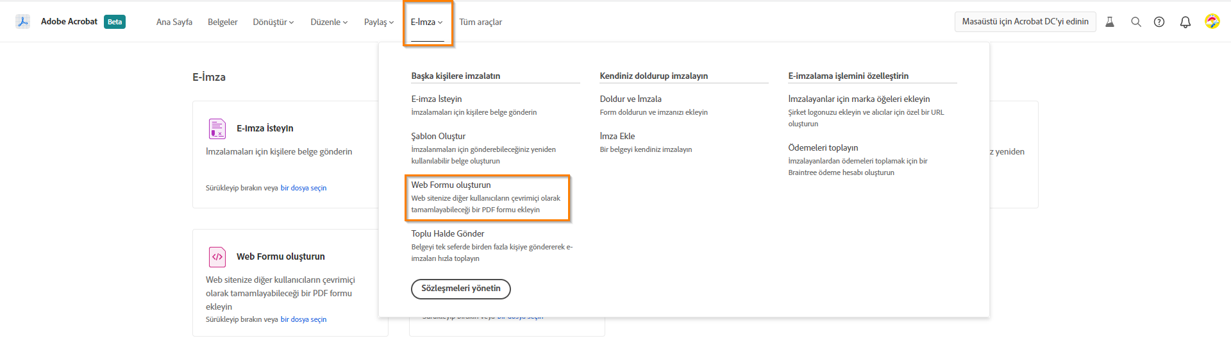1231x361 pixels.
Task: Open the beaker experiments icon
Action: click(x=1110, y=22)
